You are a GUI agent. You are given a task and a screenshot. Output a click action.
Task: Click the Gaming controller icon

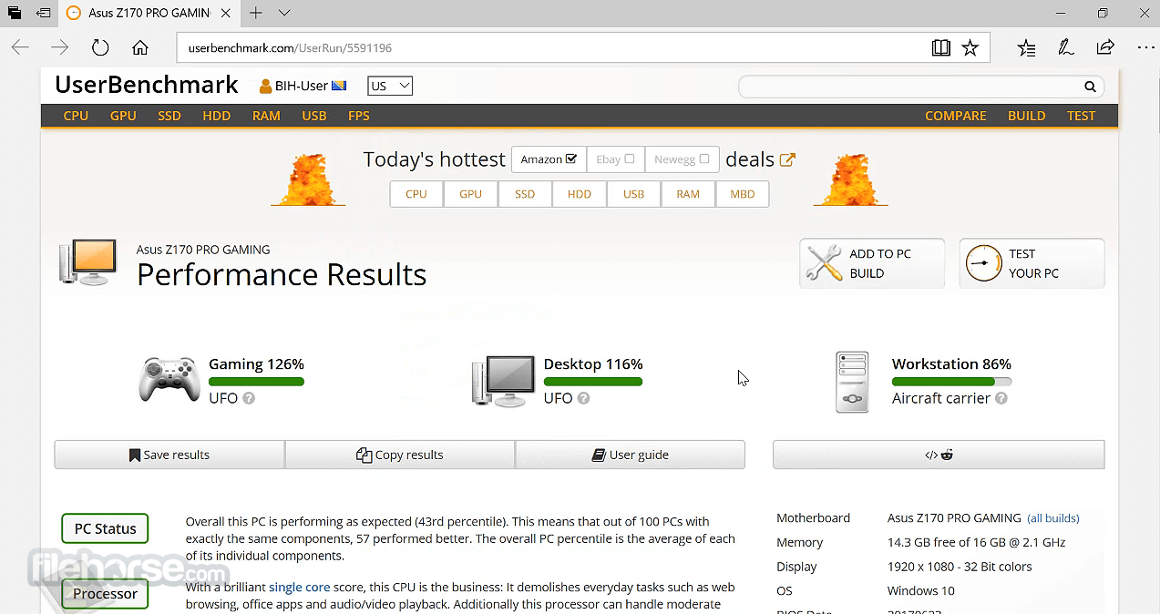(169, 380)
